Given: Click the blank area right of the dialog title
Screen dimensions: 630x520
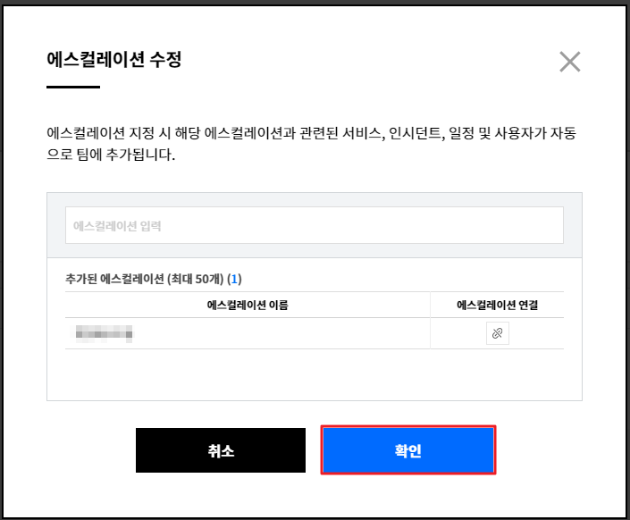Looking at the screenshot, I should click(x=375, y=61).
